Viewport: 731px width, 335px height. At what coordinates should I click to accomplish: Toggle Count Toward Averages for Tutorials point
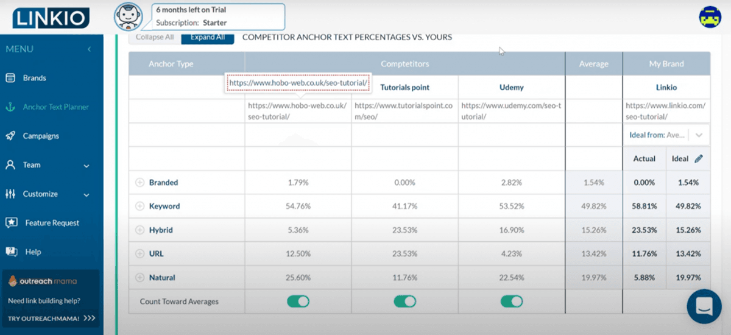[x=405, y=301]
